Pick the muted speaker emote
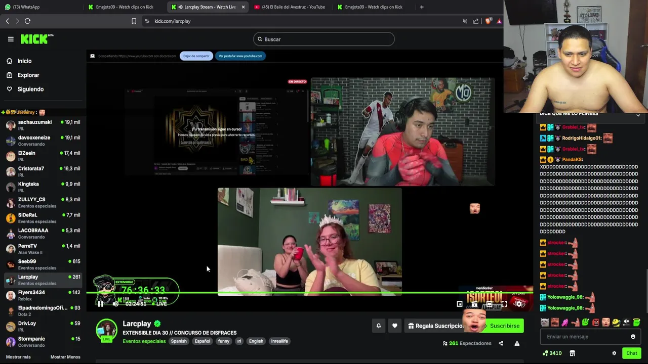The width and height of the screenshot is (648, 364). (x=626, y=322)
